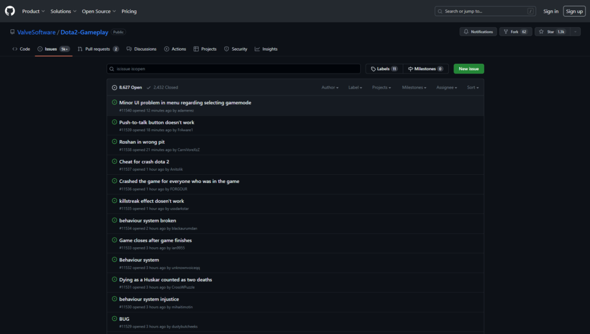The width and height of the screenshot is (590, 334).
Task: Click the slash shortcut icon in search
Action: click(530, 11)
